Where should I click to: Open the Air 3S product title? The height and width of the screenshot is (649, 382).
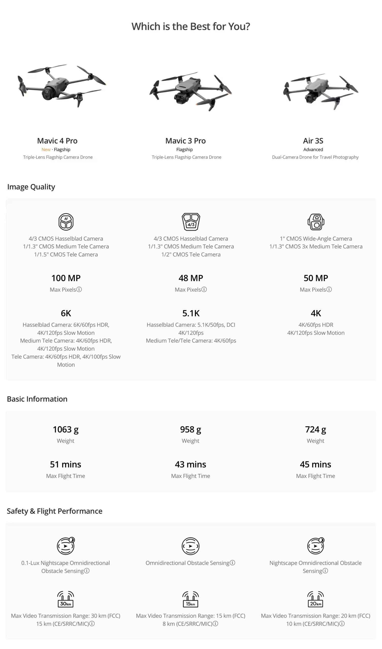(313, 141)
